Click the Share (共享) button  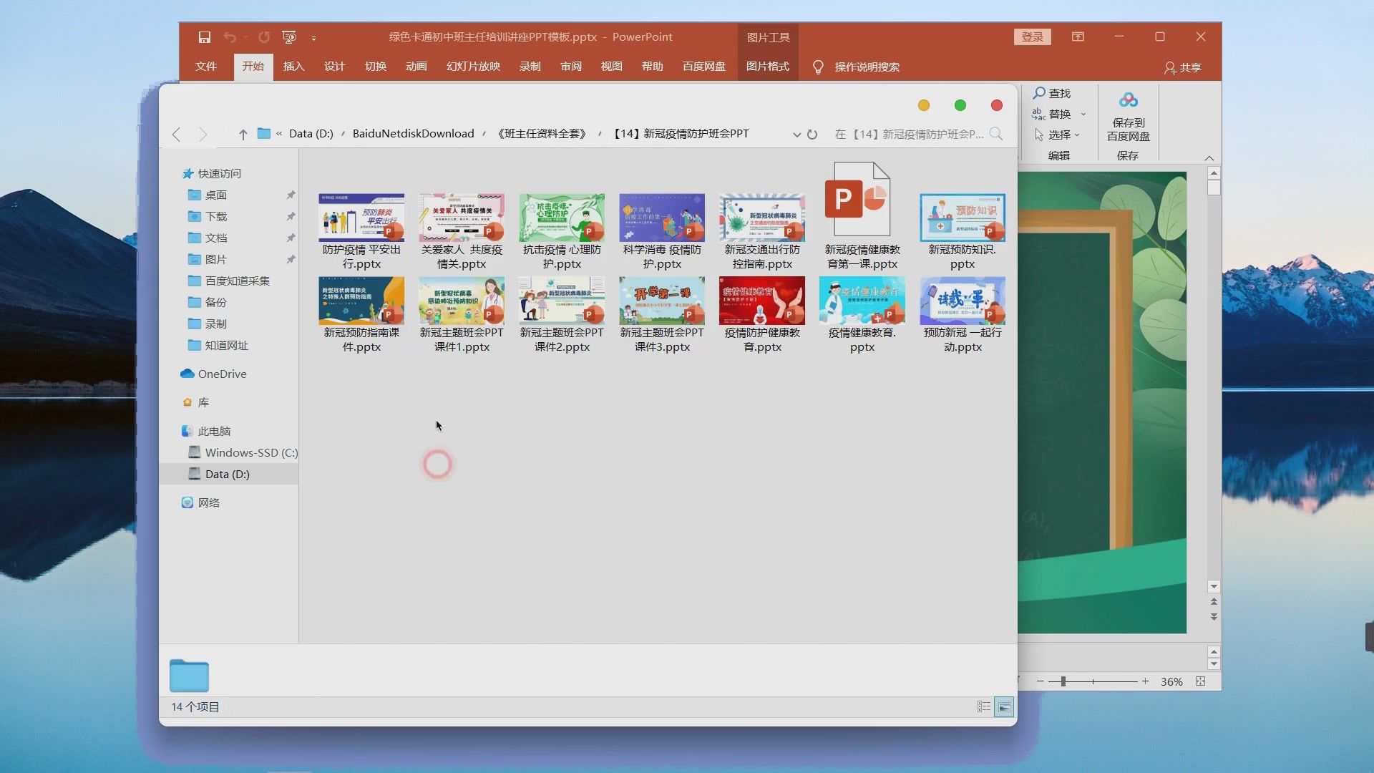[1183, 67]
